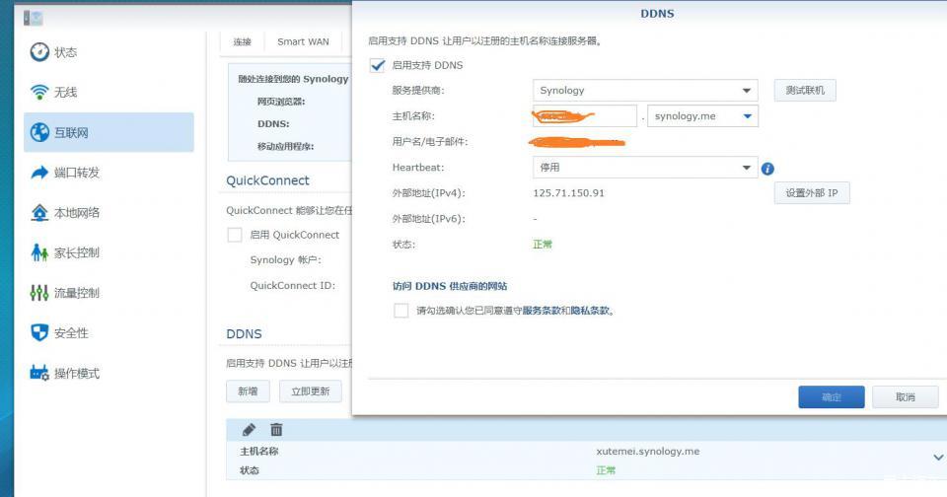The width and height of the screenshot is (947, 497).
Task: Open the 服务条款 terms link
Action: click(542, 311)
